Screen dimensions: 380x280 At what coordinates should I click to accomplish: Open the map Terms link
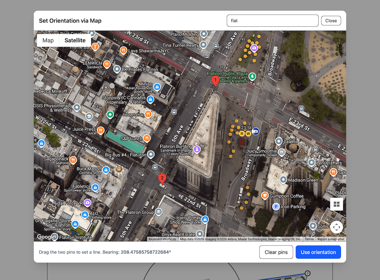(309, 239)
